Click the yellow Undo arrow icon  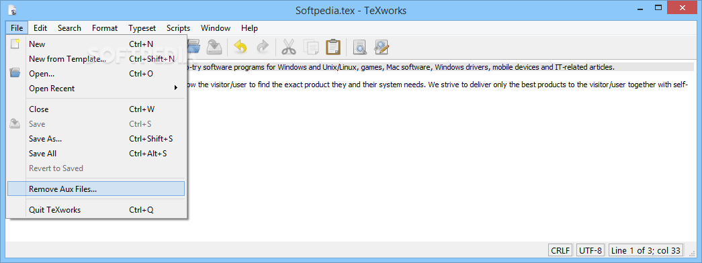coord(241,46)
